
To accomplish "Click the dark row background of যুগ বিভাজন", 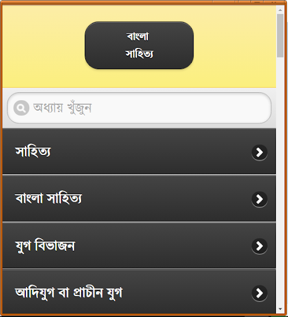I will pos(162,246).
